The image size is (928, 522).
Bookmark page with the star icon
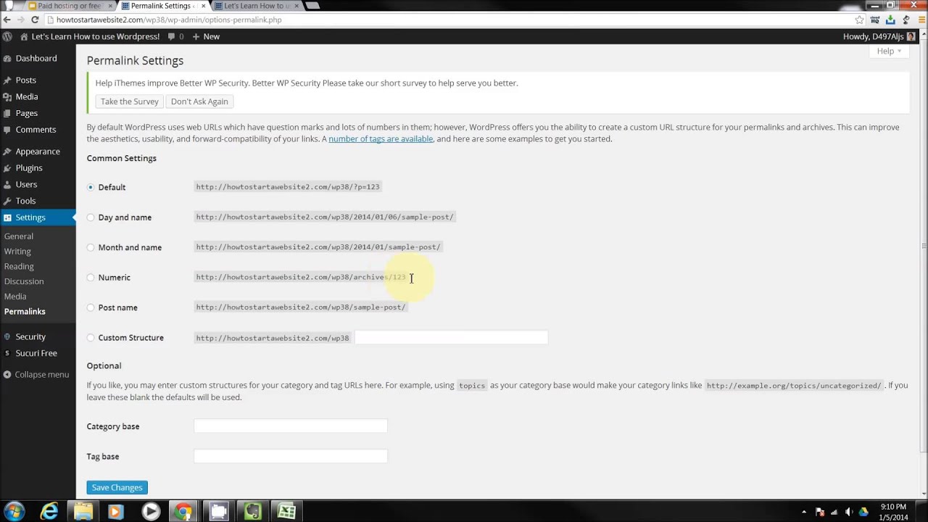859,20
